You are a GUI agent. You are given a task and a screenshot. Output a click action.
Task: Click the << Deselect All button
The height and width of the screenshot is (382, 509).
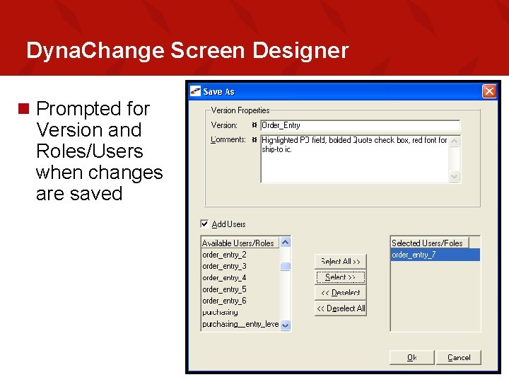tap(341, 308)
